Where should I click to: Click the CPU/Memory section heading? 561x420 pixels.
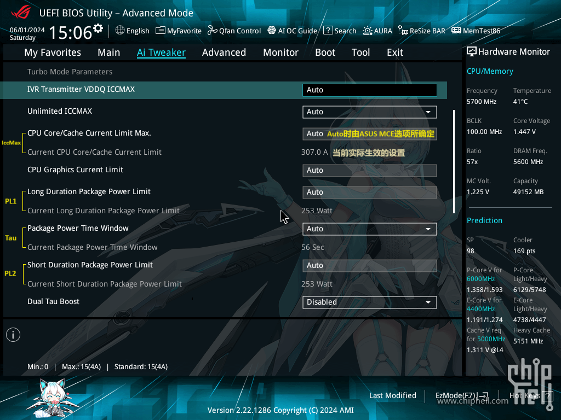point(490,72)
